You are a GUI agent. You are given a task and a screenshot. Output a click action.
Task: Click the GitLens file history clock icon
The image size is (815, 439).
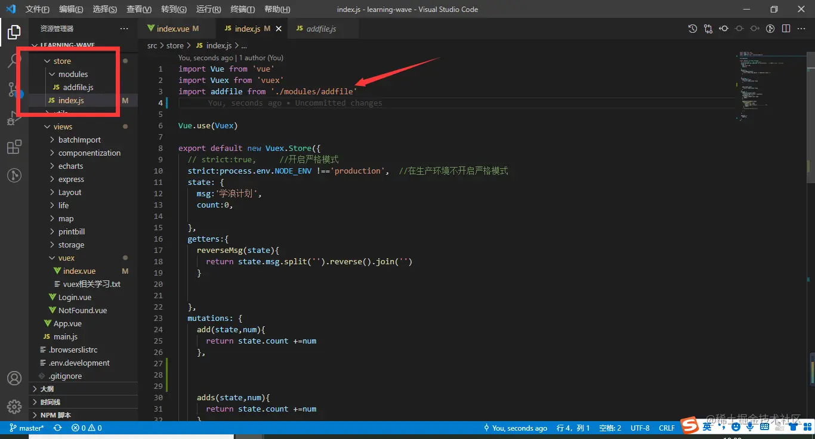click(x=693, y=29)
